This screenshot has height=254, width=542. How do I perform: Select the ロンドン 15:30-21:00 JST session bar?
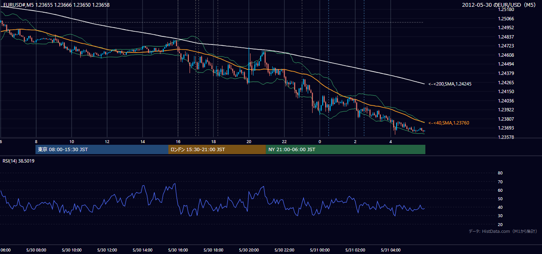coord(217,149)
